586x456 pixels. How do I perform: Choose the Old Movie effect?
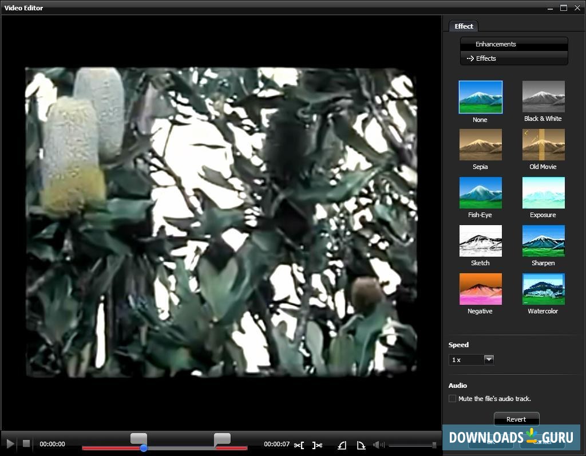coord(544,145)
